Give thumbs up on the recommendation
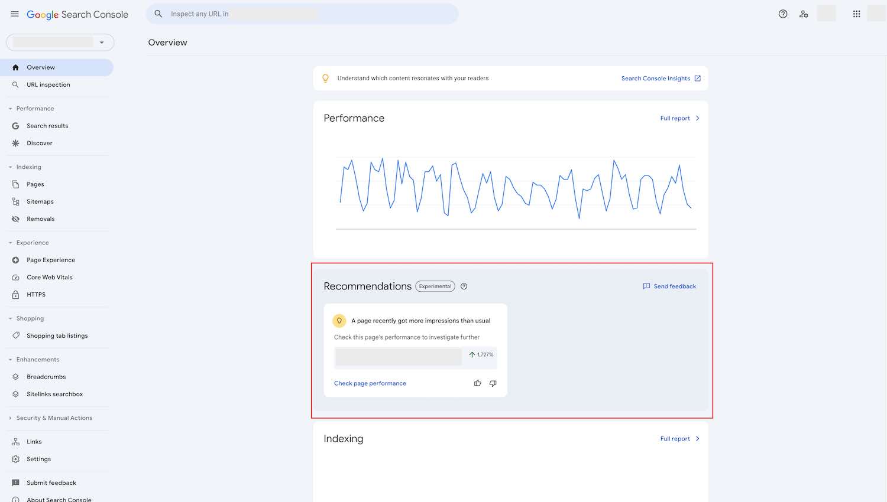The image size is (887, 502). pos(478,383)
